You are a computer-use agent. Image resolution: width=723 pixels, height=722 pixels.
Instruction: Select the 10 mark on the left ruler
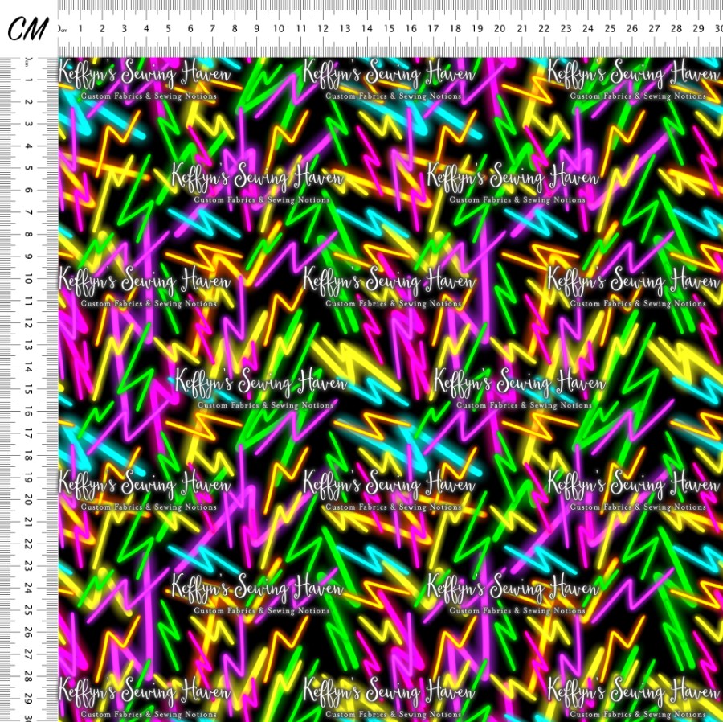29,279
